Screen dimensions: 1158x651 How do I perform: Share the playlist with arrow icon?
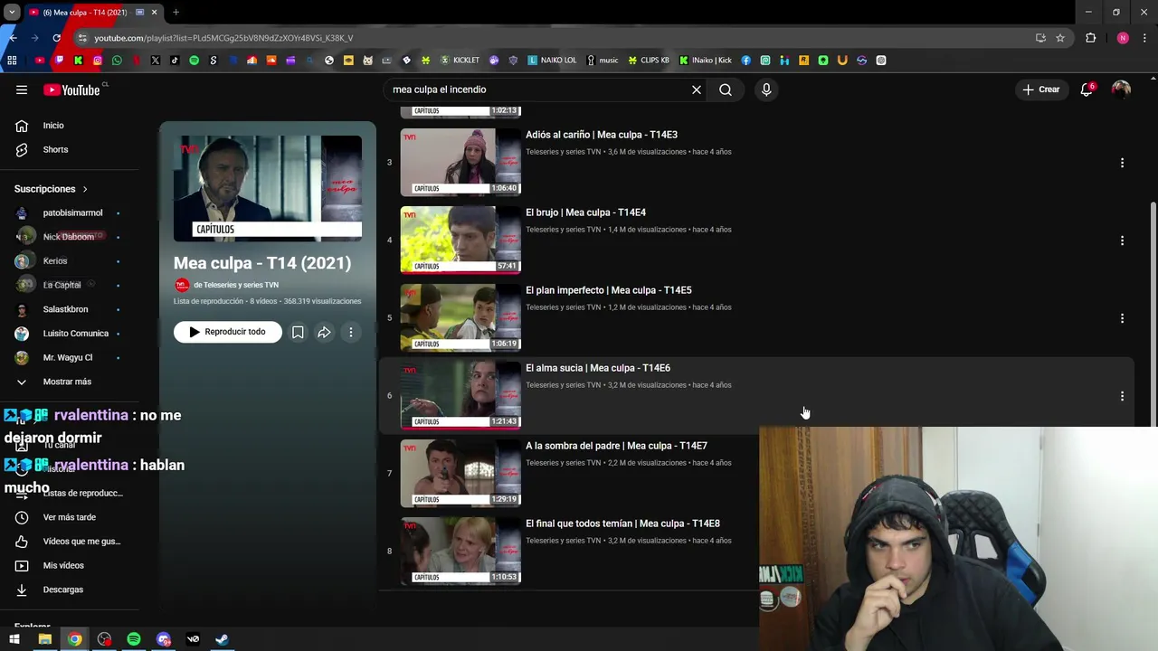click(x=324, y=332)
